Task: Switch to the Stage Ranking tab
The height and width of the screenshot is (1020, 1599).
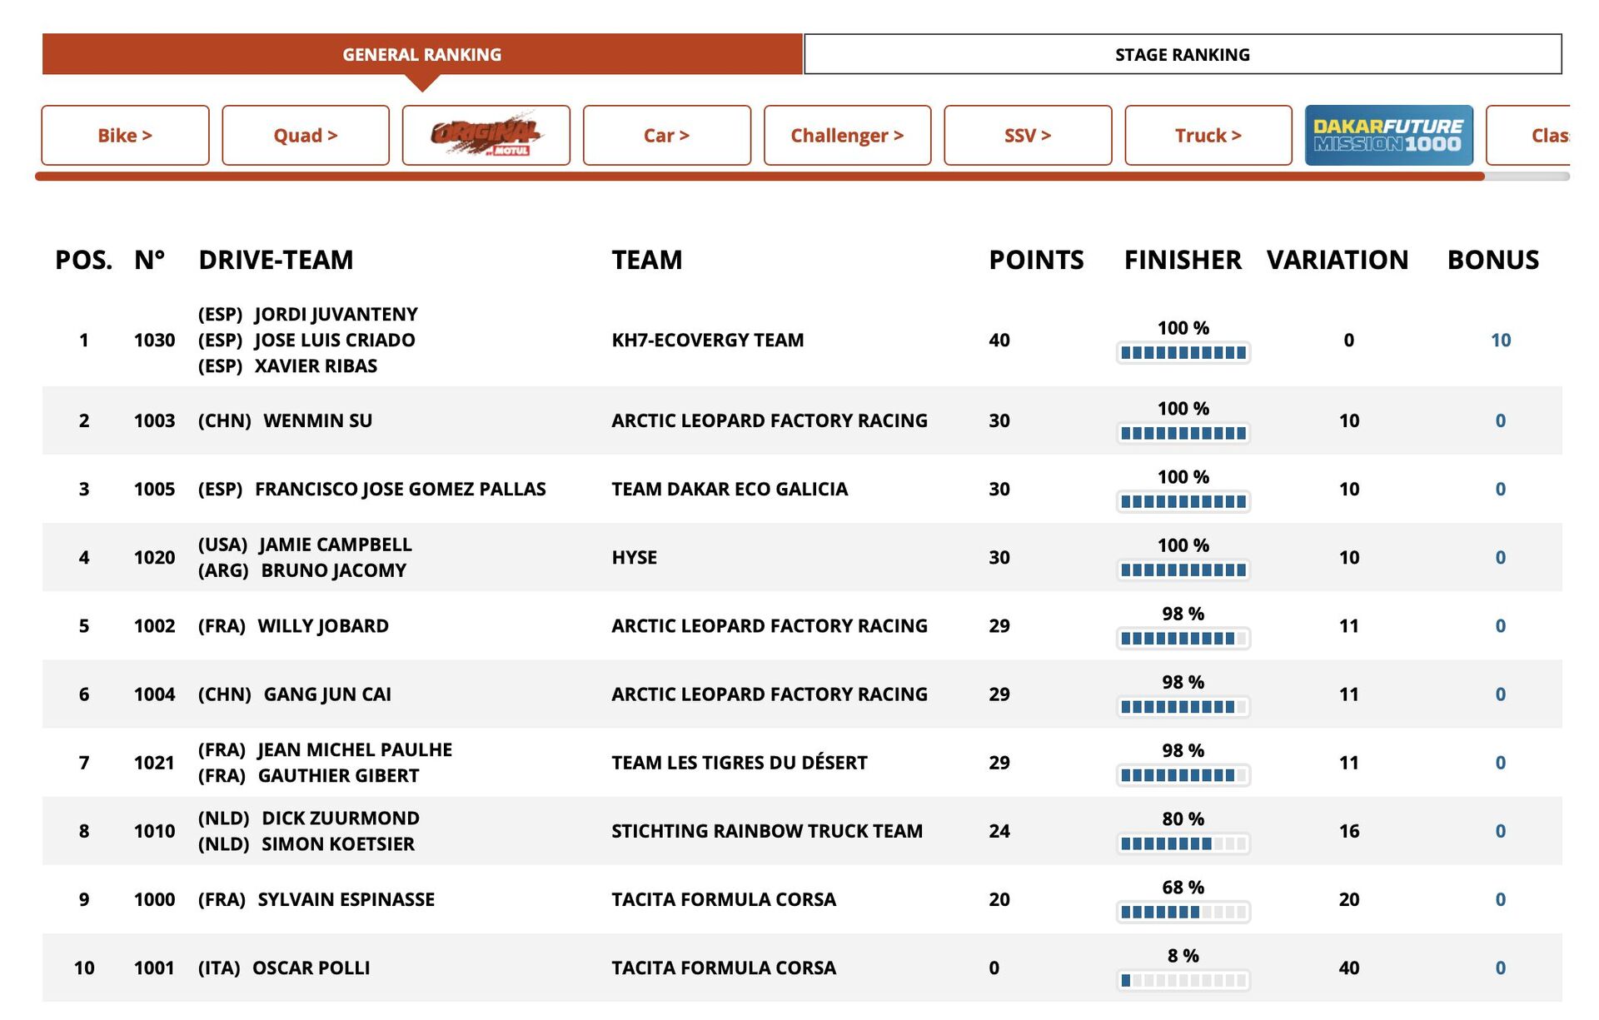Action: click(1182, 54)
